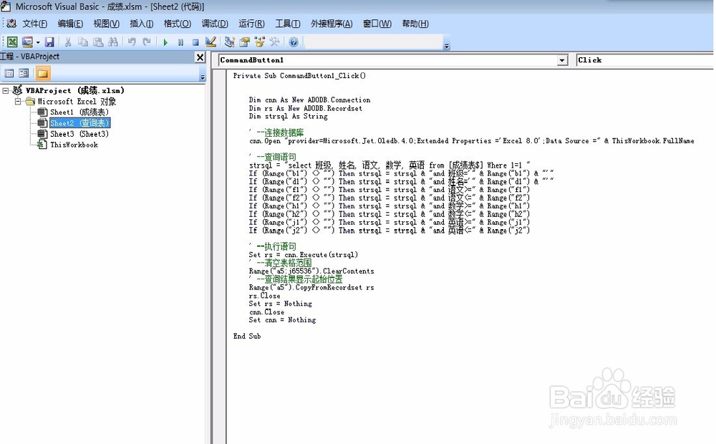
Task: Click the Set rs = cnn.Execute(strsql) line
Action: [x=303, y=255]
